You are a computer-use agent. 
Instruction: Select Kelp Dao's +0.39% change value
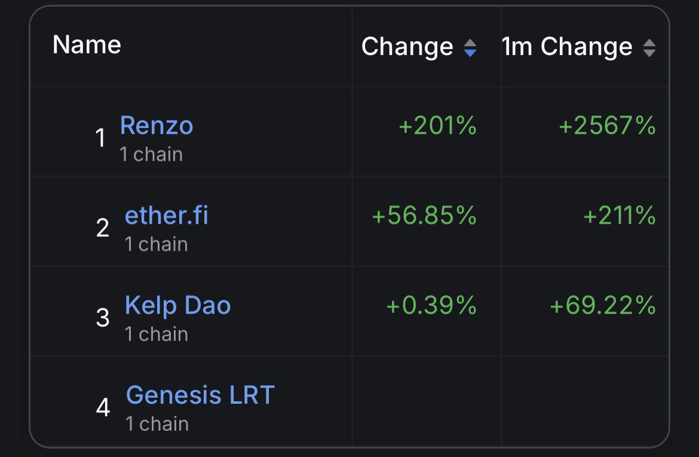(431, 306)
